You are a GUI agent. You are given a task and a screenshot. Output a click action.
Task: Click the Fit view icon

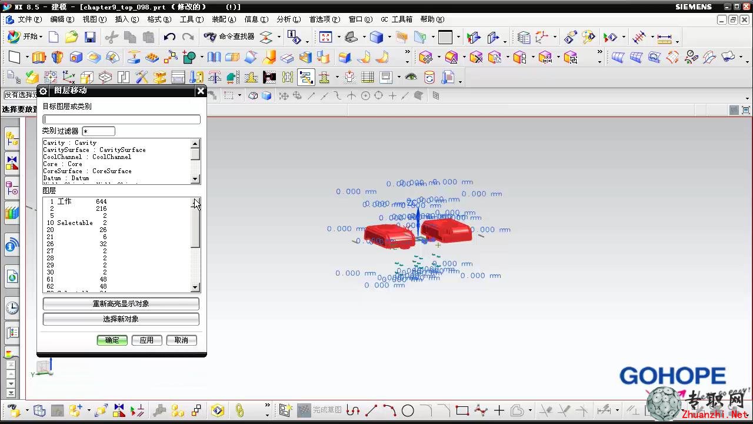tap(326, 37)
